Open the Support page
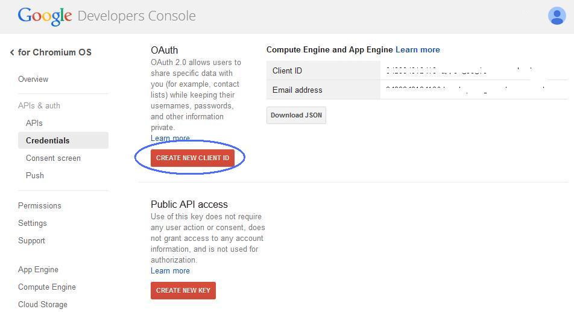This screenshot has height=312, width=574. [x=31, y=240]
